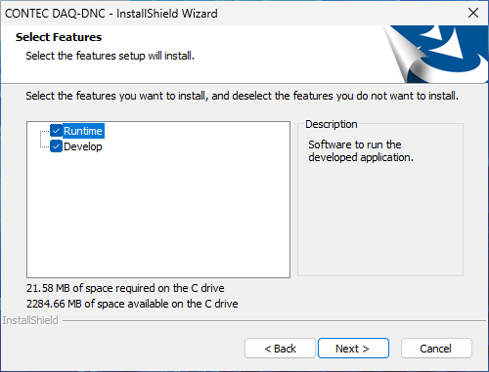Click the 21.58 MB space required line

pos(125,288)
